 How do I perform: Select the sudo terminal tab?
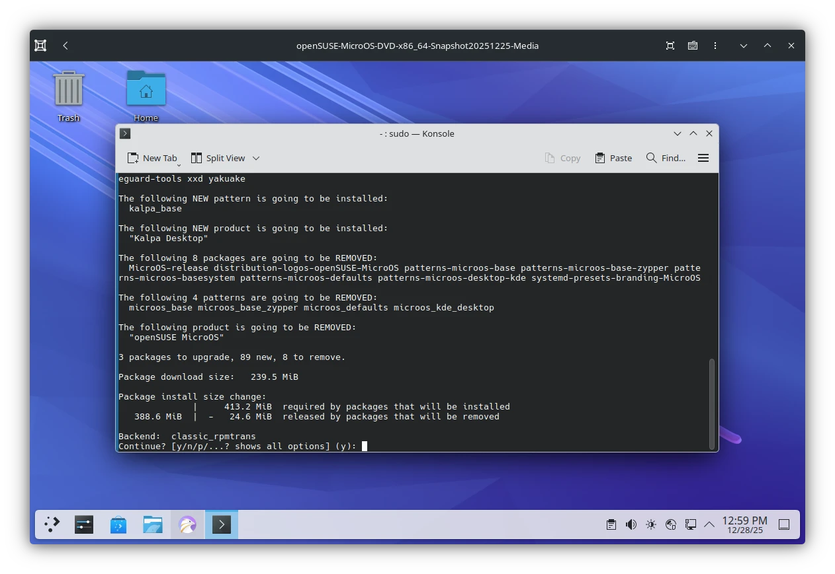125,133
